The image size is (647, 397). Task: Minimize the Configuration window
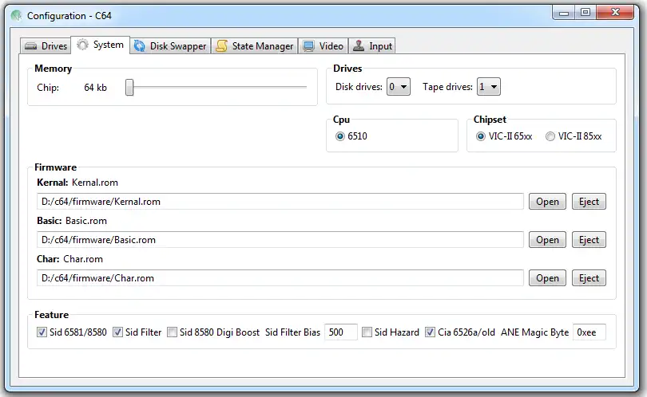tap(564, 12)
